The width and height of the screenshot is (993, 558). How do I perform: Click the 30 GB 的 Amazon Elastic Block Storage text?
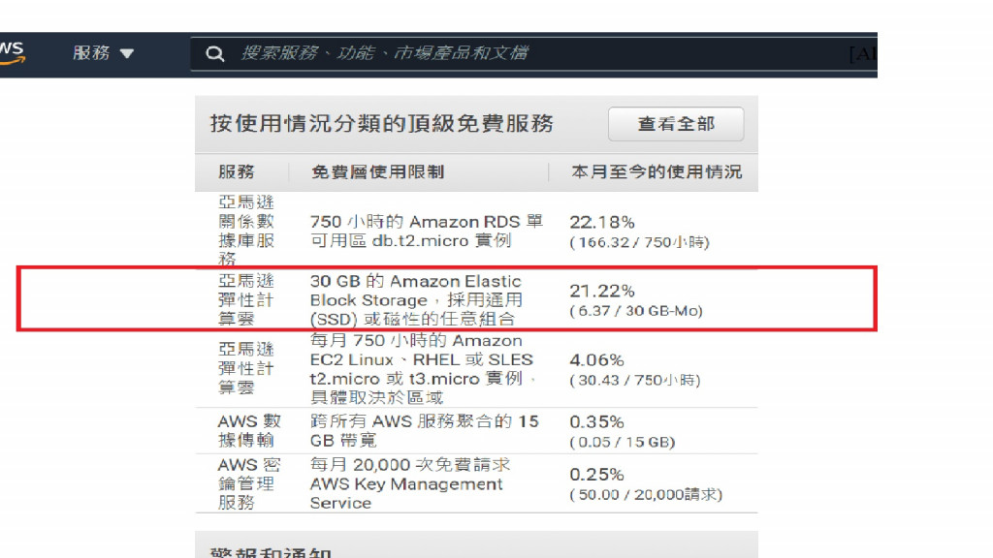pyautogui.click(x=416, y=300)
